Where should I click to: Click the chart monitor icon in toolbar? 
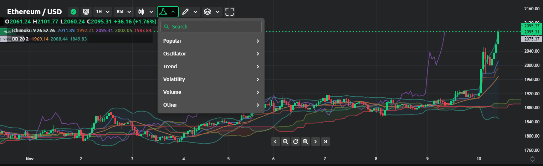(x=86, y=12)
